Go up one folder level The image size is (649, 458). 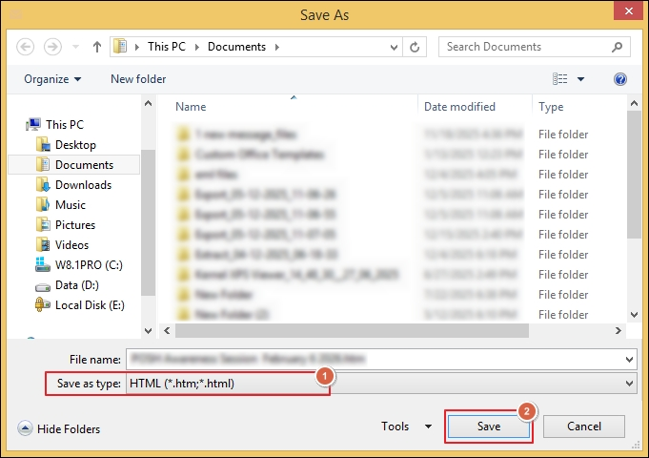97,47
